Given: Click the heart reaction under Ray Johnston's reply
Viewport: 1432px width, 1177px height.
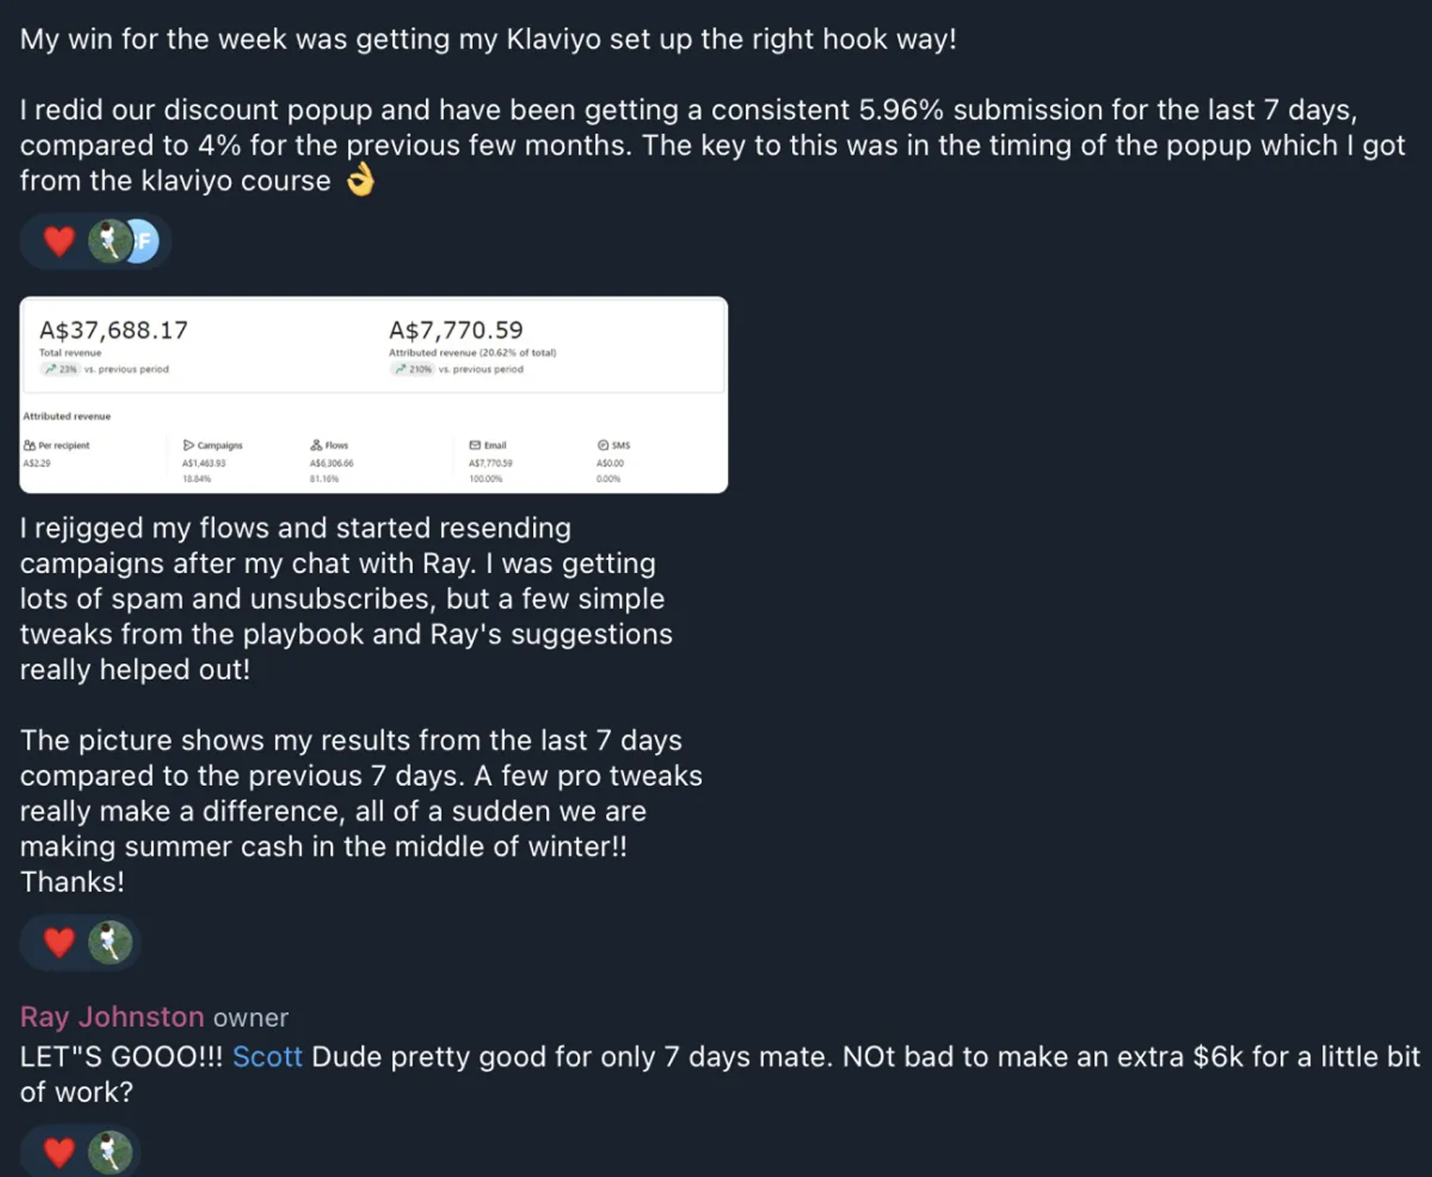Looking at the screenshot, I should [59, 1153].
